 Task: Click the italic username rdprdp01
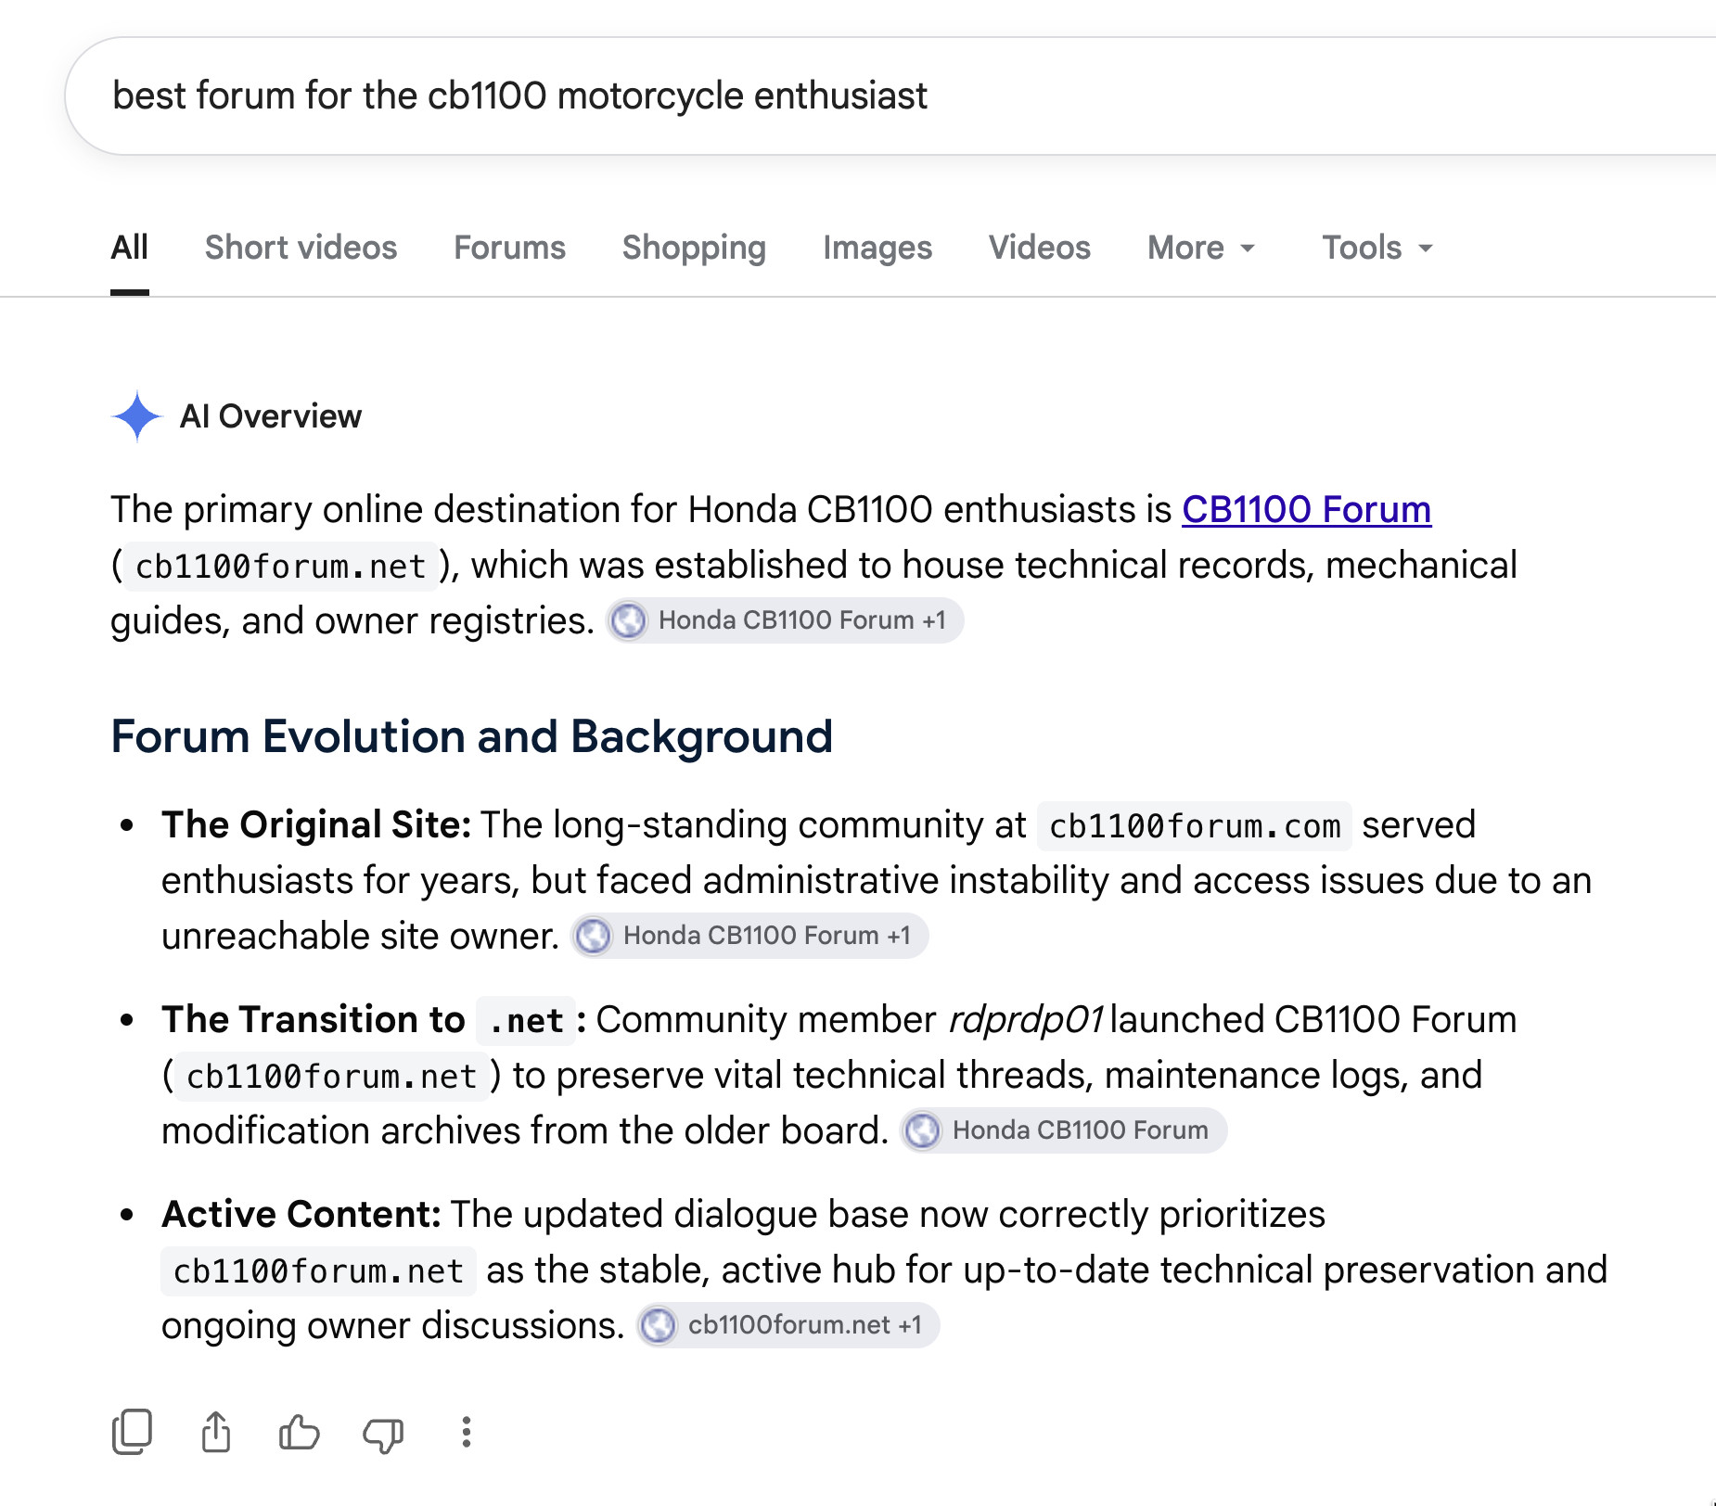1025,1019
